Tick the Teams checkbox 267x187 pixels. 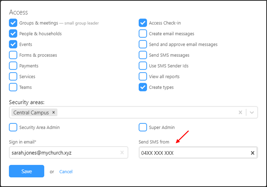click(x=13, y=87)
